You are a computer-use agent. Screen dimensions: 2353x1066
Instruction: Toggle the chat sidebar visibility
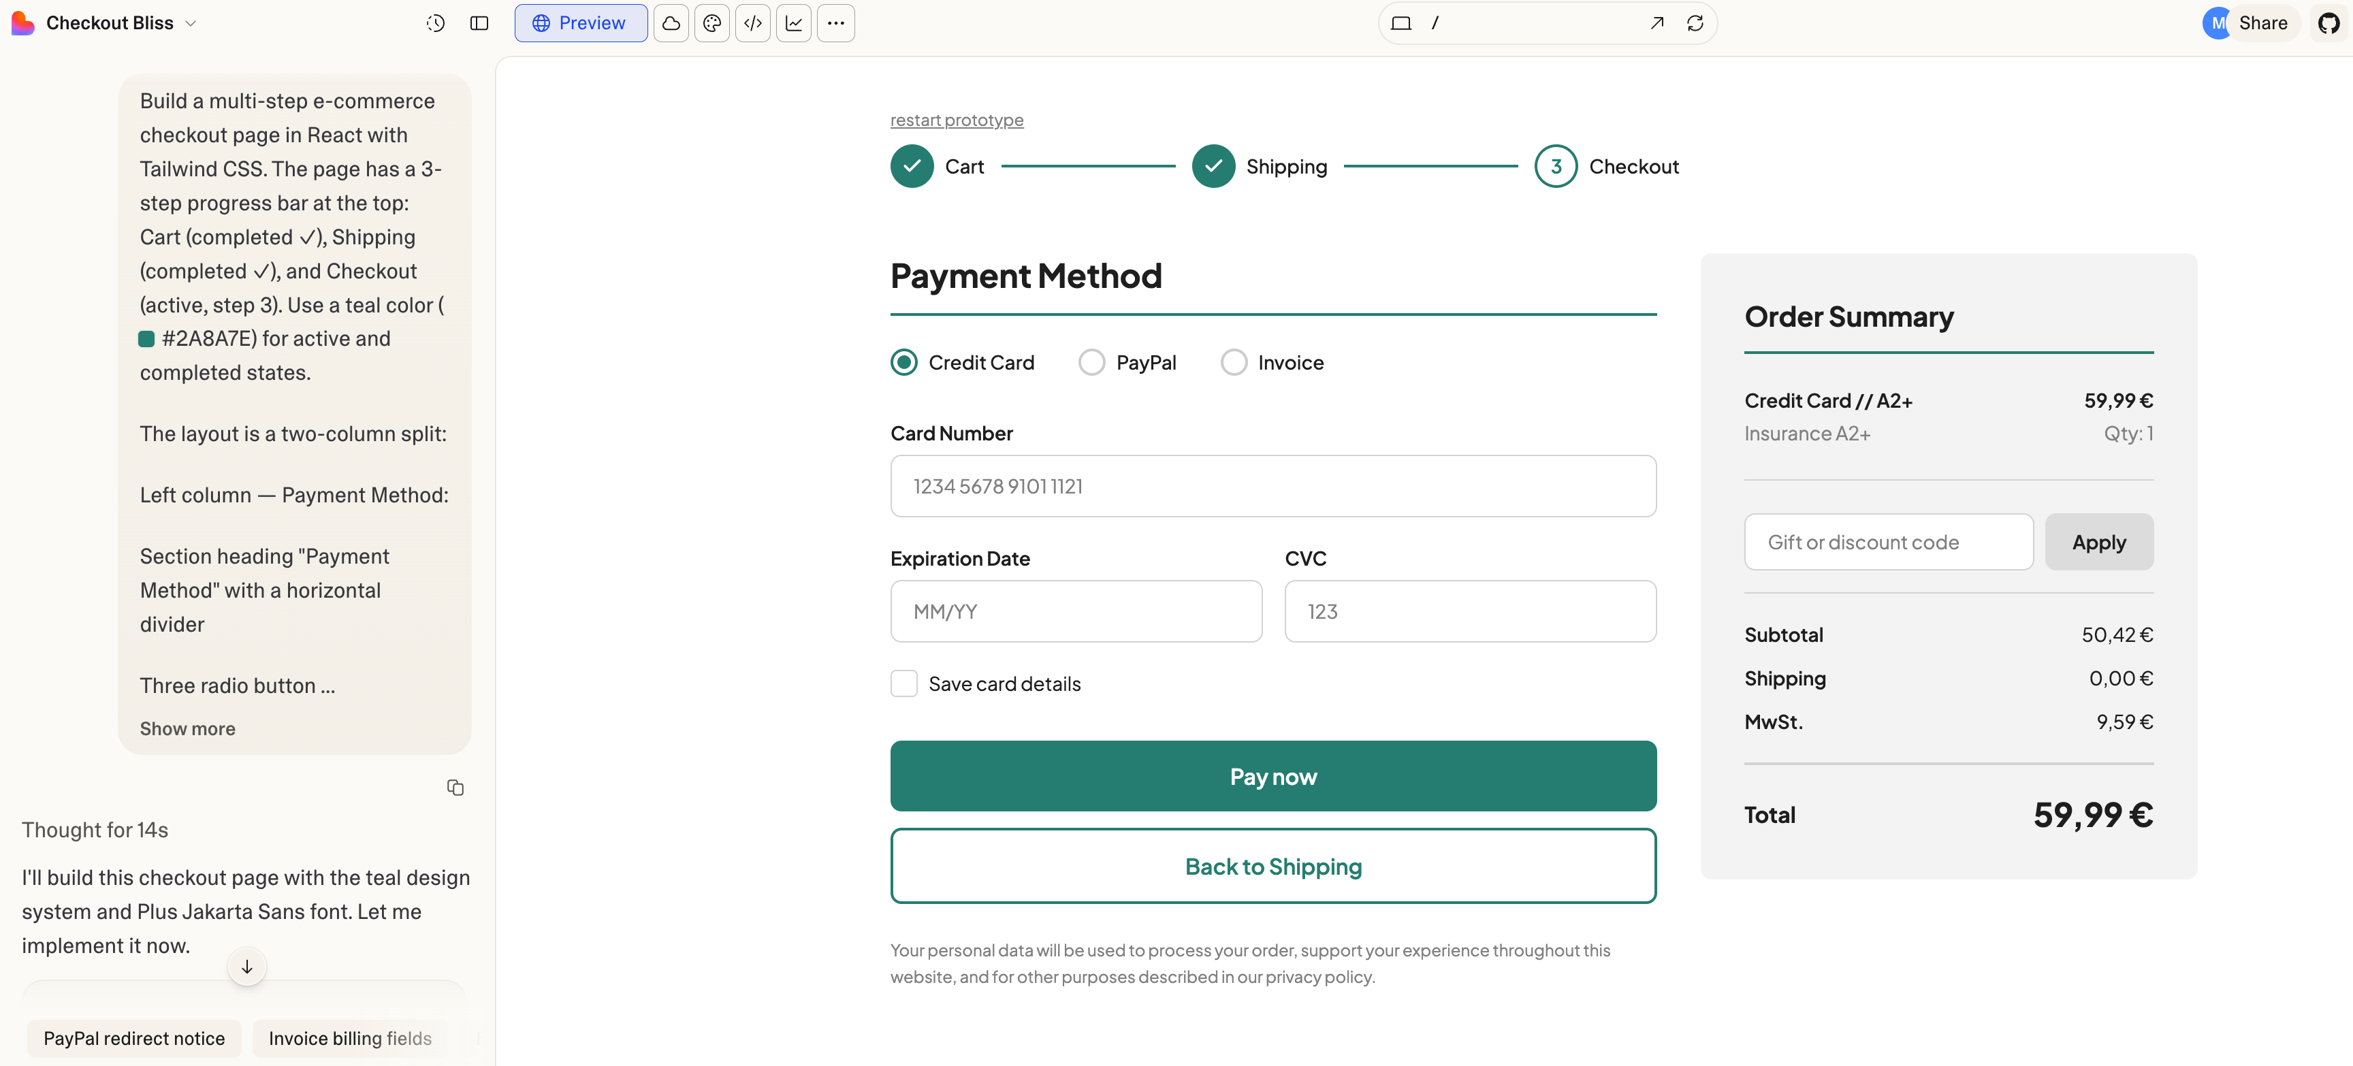pos(479,23)
